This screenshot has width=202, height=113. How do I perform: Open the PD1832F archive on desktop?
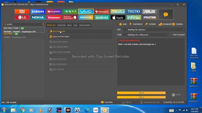pos(194,98)
